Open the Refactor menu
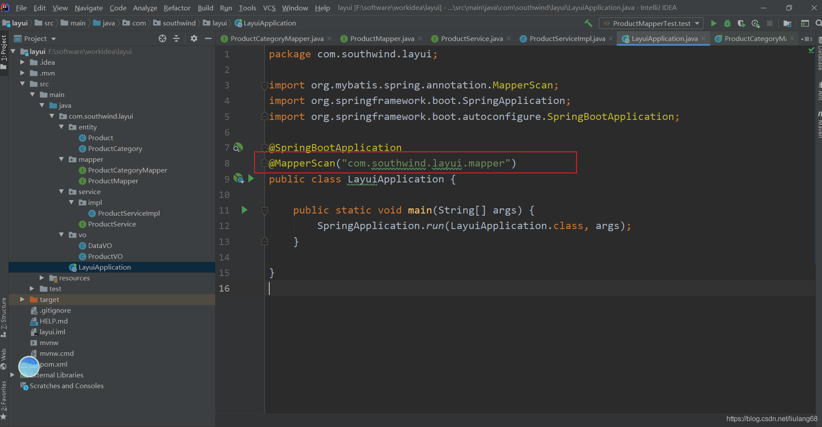822x427 pixels. [x=177, y=8]
